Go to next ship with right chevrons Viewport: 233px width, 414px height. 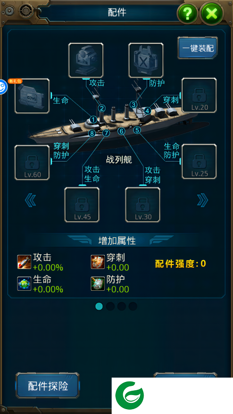tap(202, 200)
